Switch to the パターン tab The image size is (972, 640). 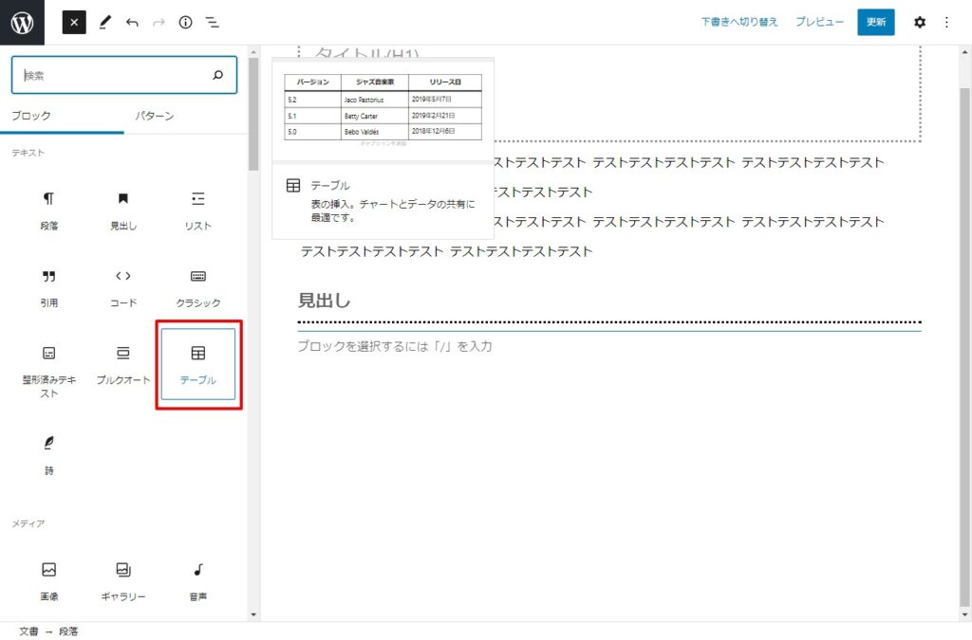154,116
